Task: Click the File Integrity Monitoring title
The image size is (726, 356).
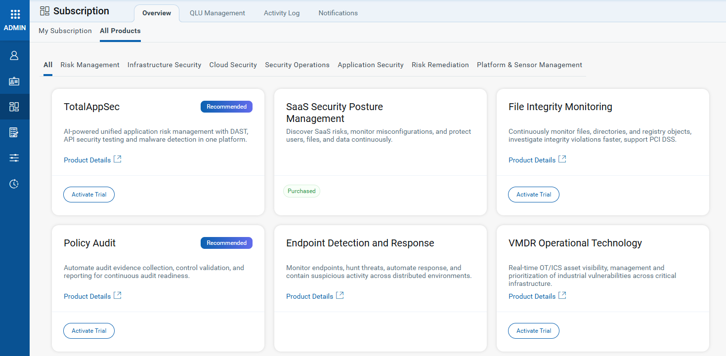Action: 560,107
